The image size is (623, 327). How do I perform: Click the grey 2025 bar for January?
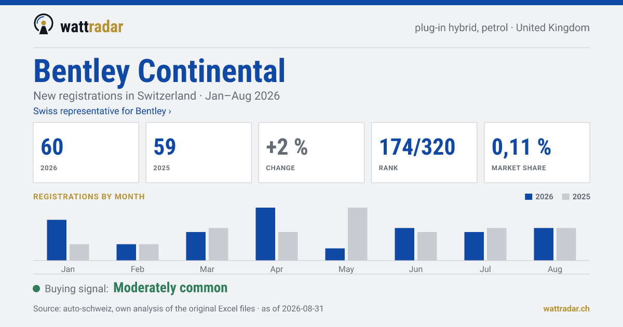79,252
